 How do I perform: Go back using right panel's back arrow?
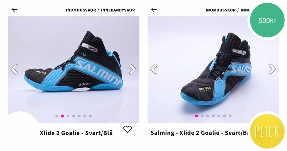tap(154, 10)
